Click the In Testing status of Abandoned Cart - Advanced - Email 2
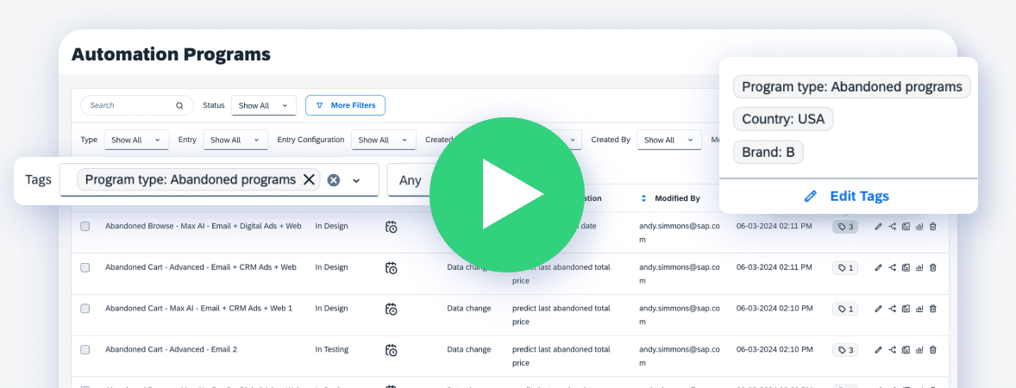The width and height of the screenshot is (1016, 388). (332, 349)
